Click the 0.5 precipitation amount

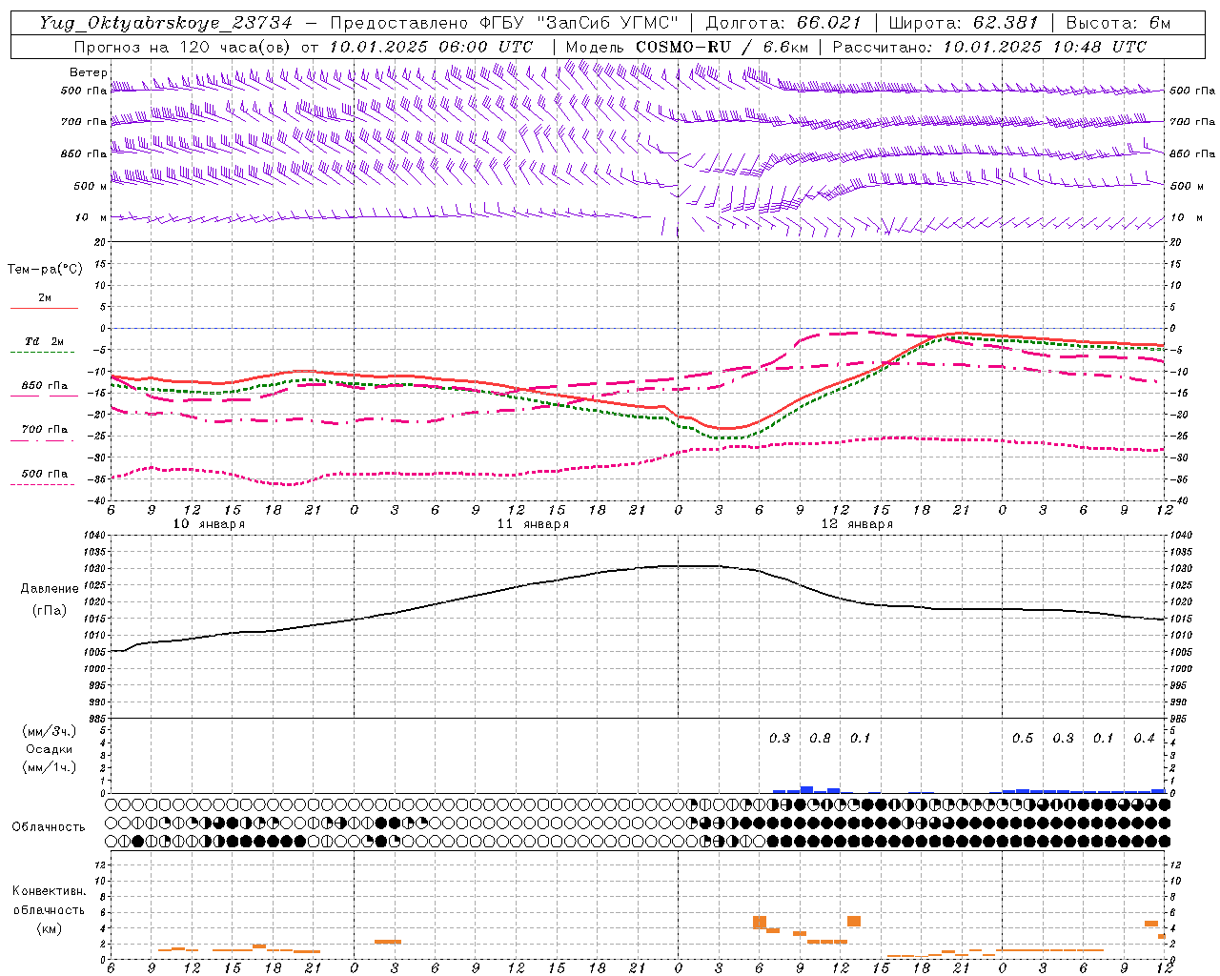tap(1022, 738)
